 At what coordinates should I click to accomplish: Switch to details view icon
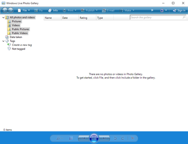(71, 138)
